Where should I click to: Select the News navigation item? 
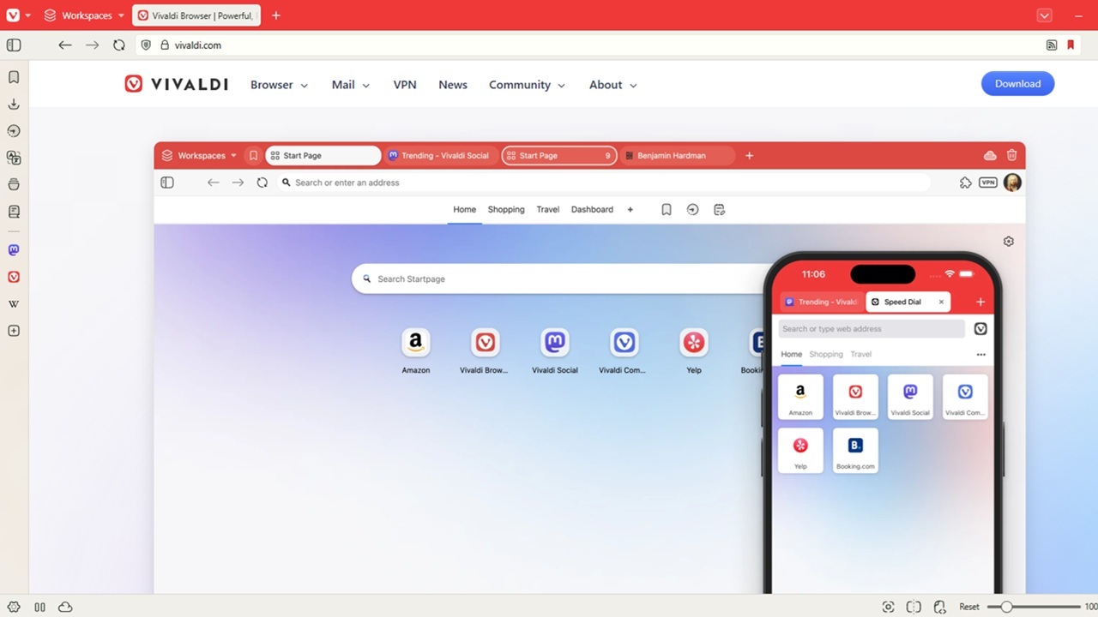453,85
